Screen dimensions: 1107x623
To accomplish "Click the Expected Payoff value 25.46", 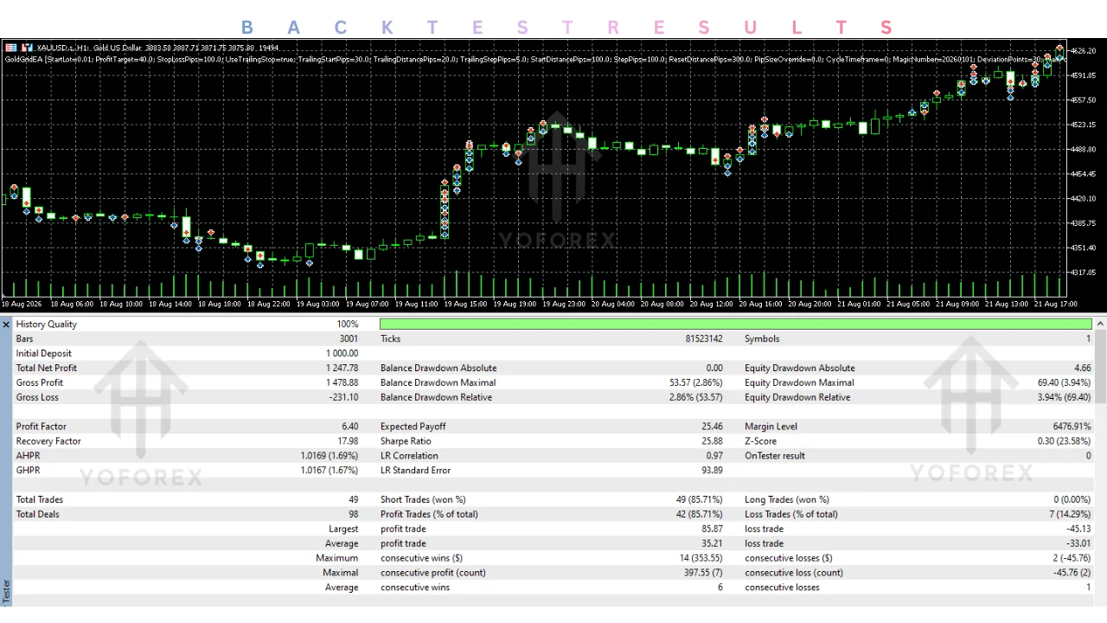I will click(x=712, y=427).
